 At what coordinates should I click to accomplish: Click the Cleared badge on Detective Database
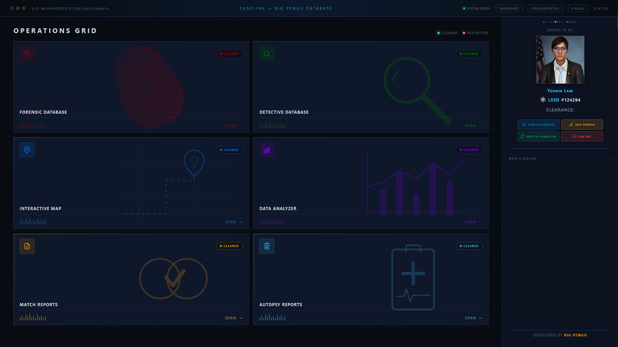coord(469,54)
